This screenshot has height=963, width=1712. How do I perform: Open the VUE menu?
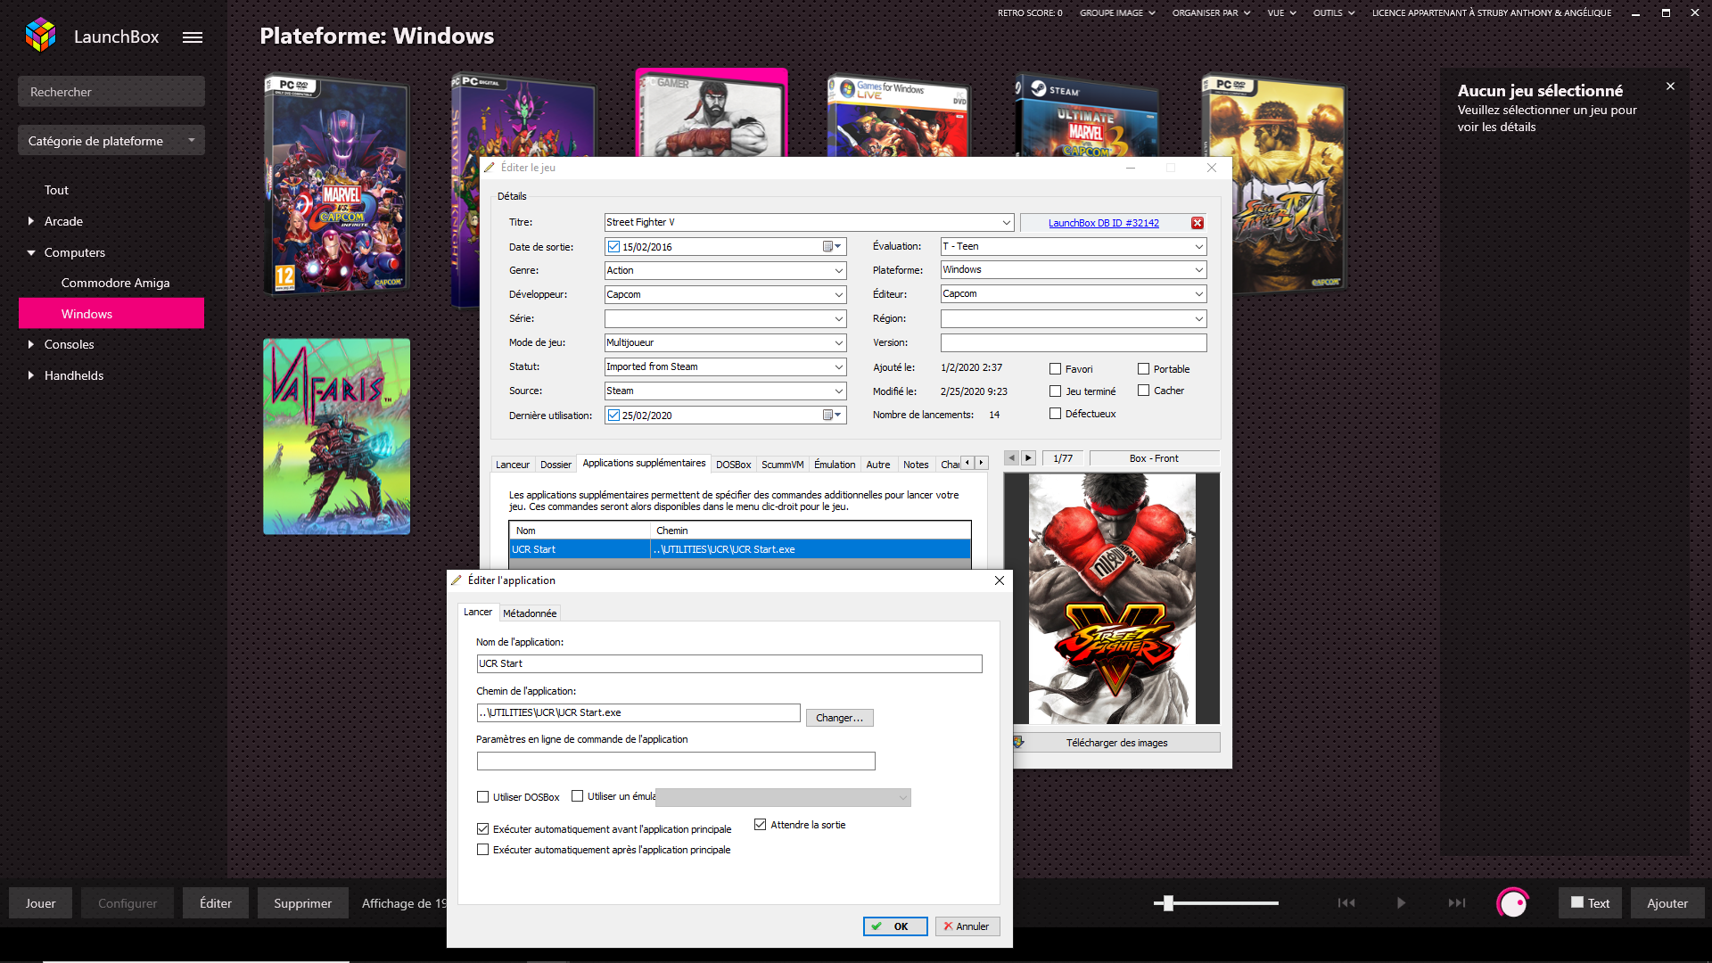(1281, 12)
